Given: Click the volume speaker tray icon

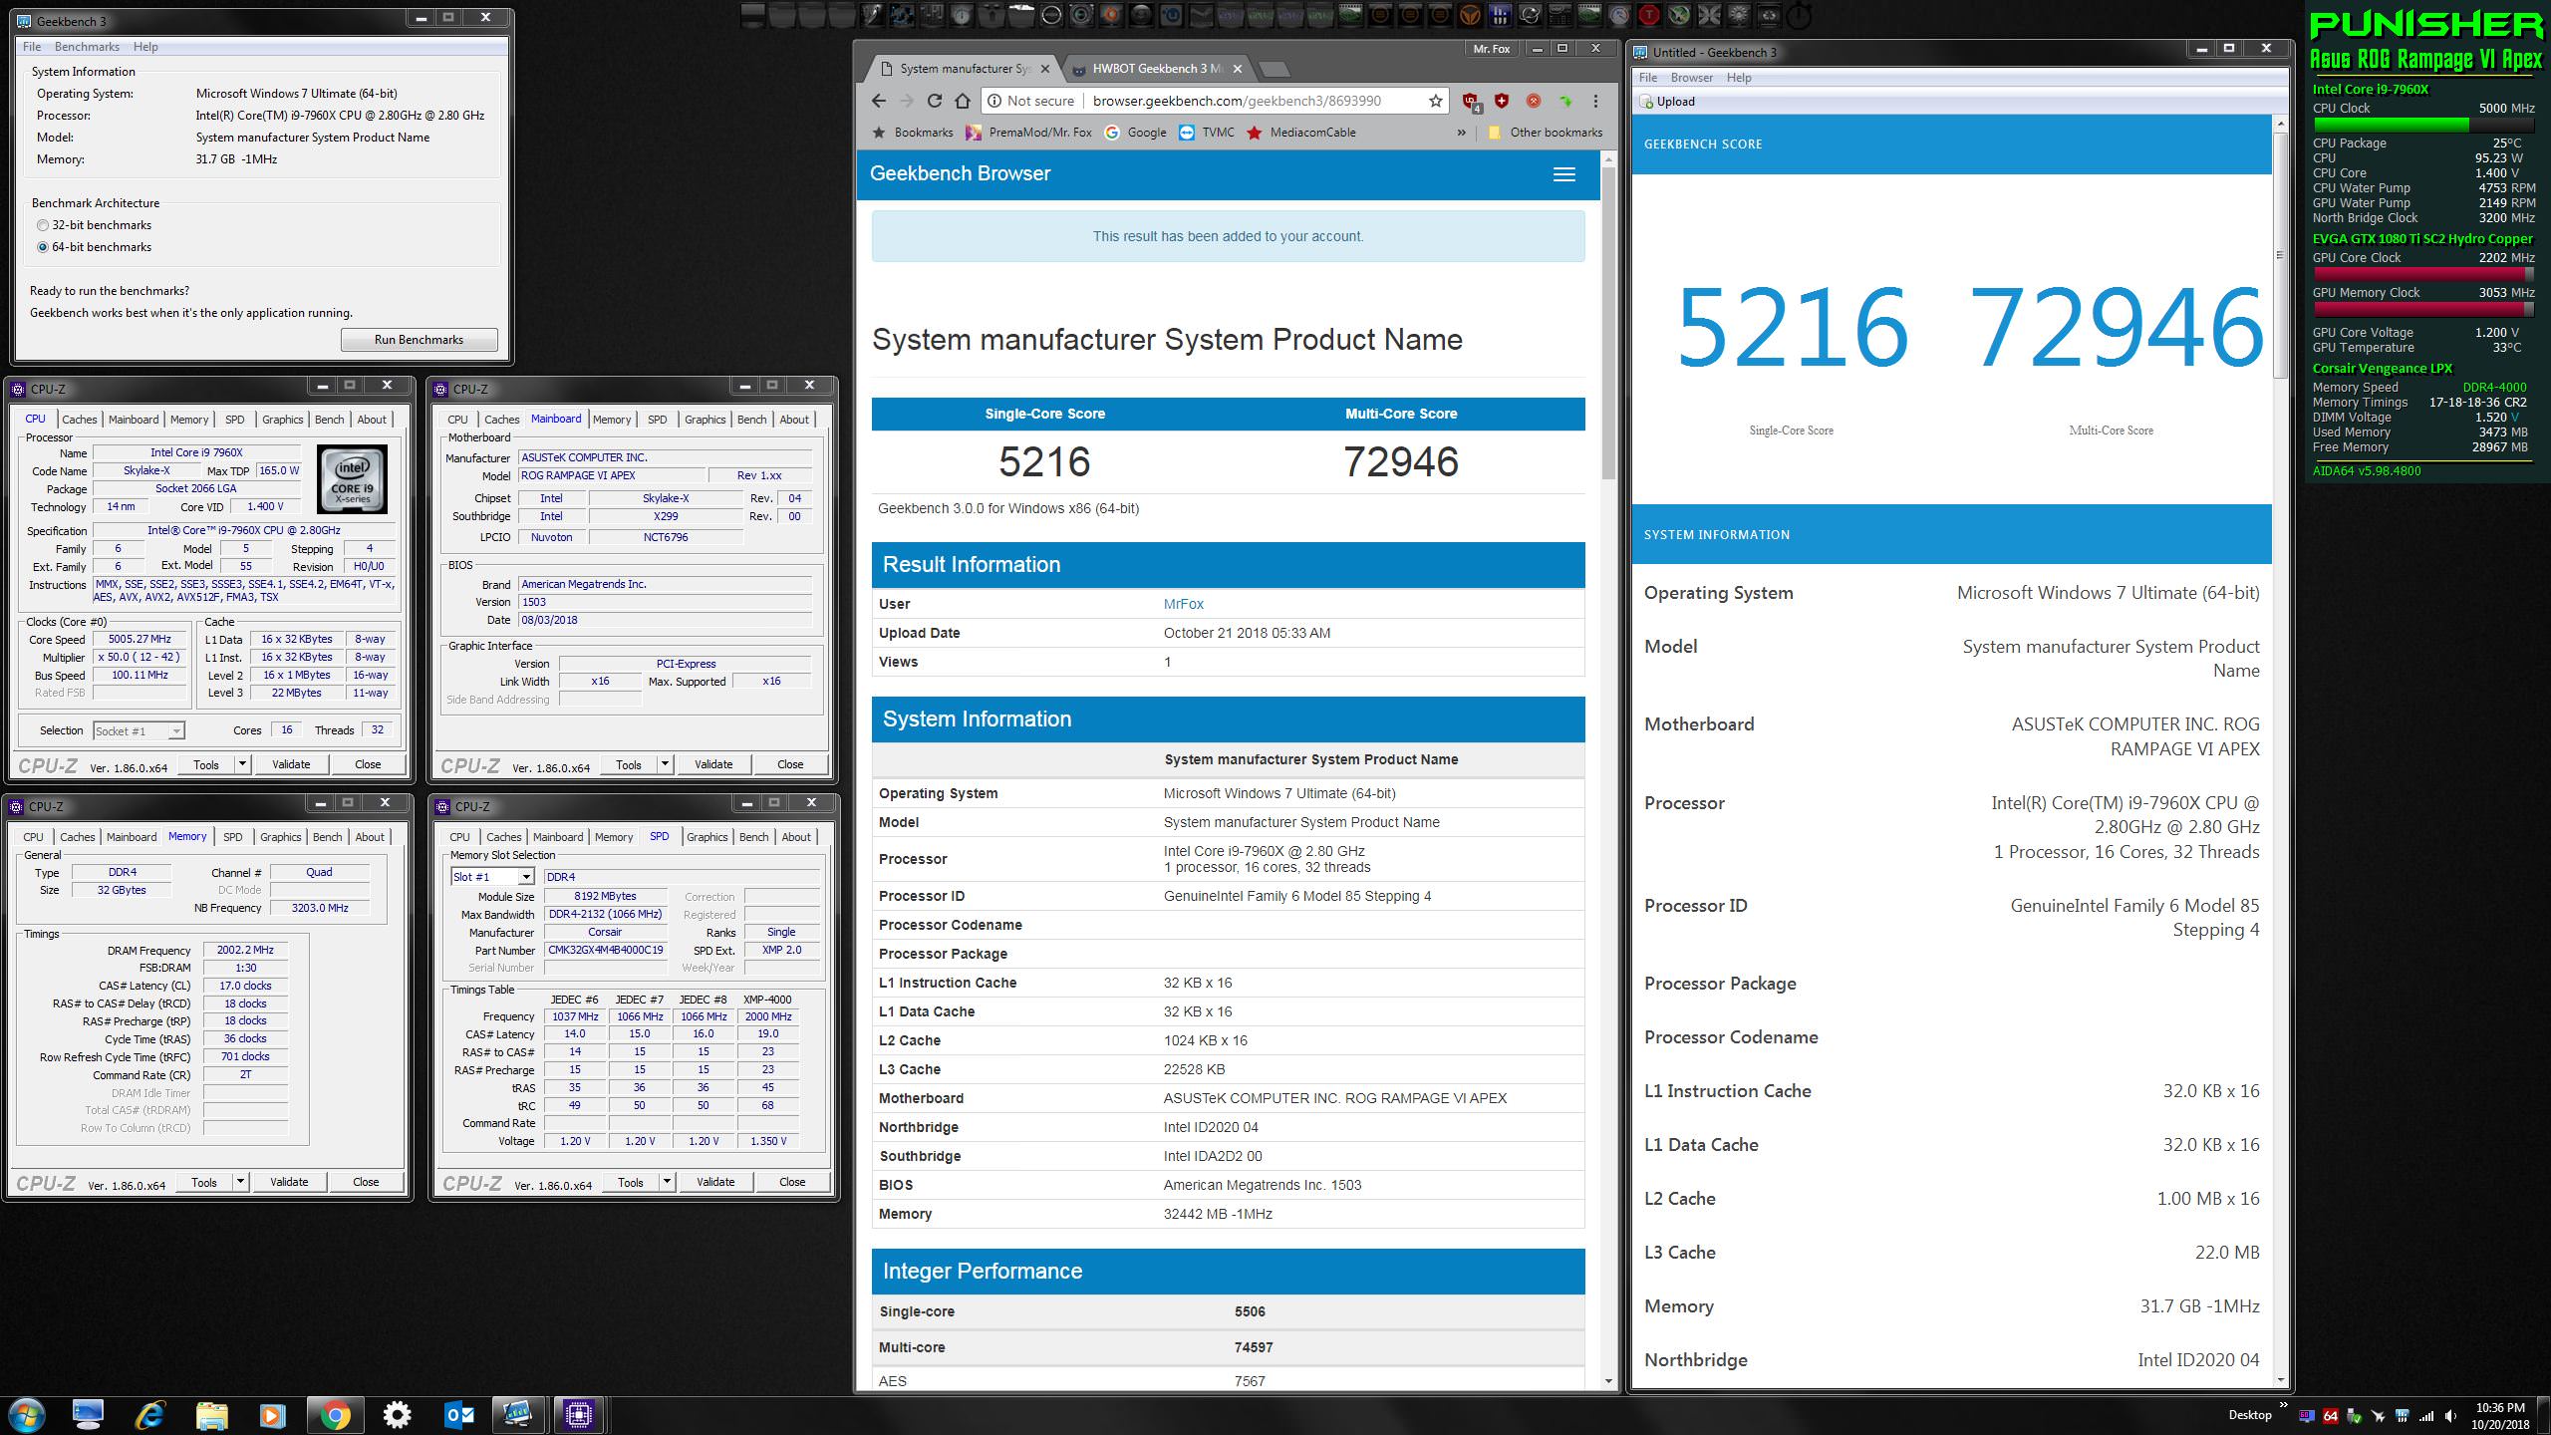Looking at the screenshot, I should click(x=2450, y=1415).
